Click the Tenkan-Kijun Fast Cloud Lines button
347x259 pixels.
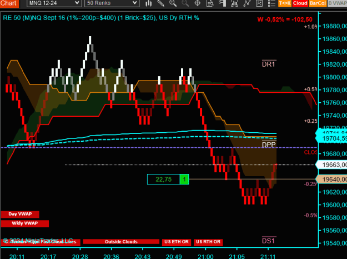pyautogui.click(x=41, y=242)
